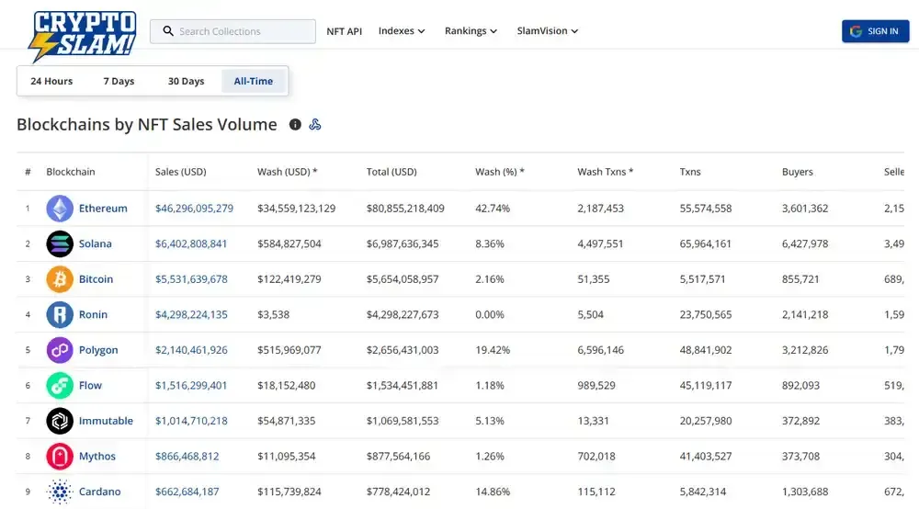This screenshot has width=919, height=509.
Task: Click the info icon beside the title
Action: tap(295, 124)
